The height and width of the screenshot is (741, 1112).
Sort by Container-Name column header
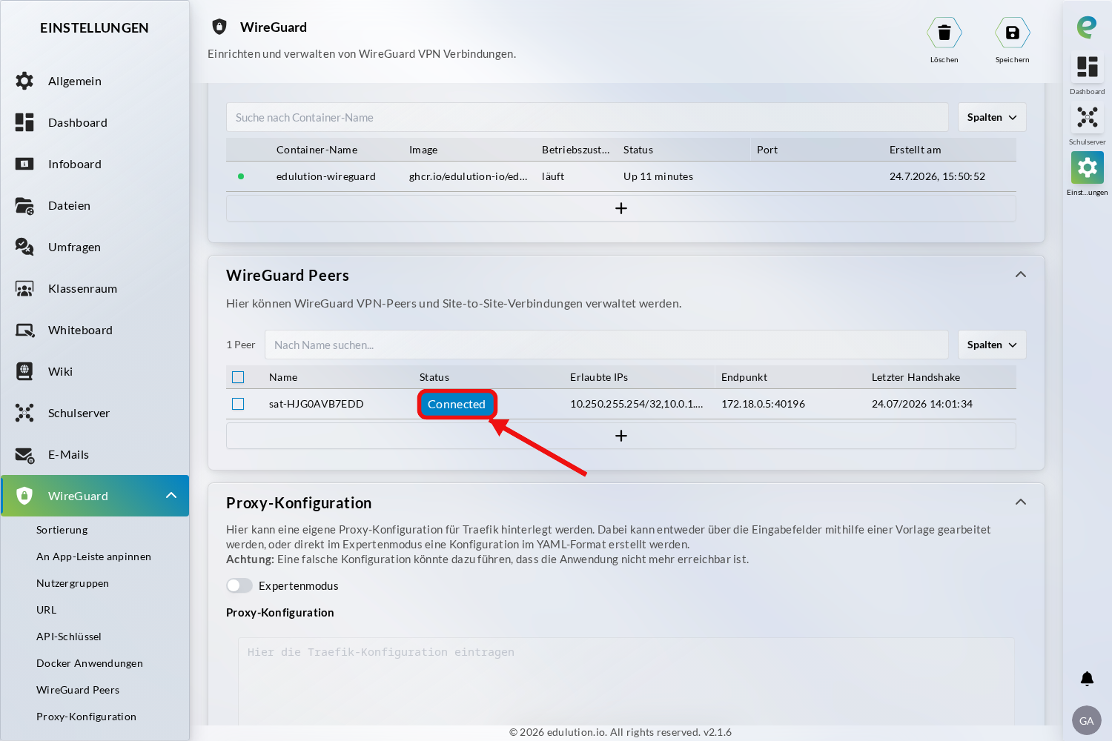pos(317,150)
